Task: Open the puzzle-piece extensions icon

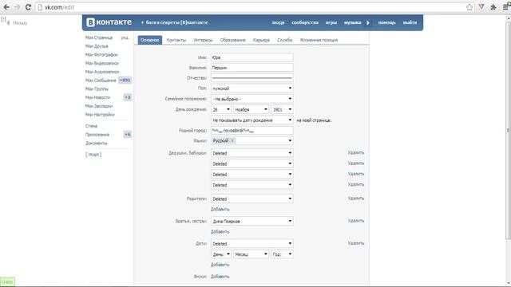Action: 493,7
